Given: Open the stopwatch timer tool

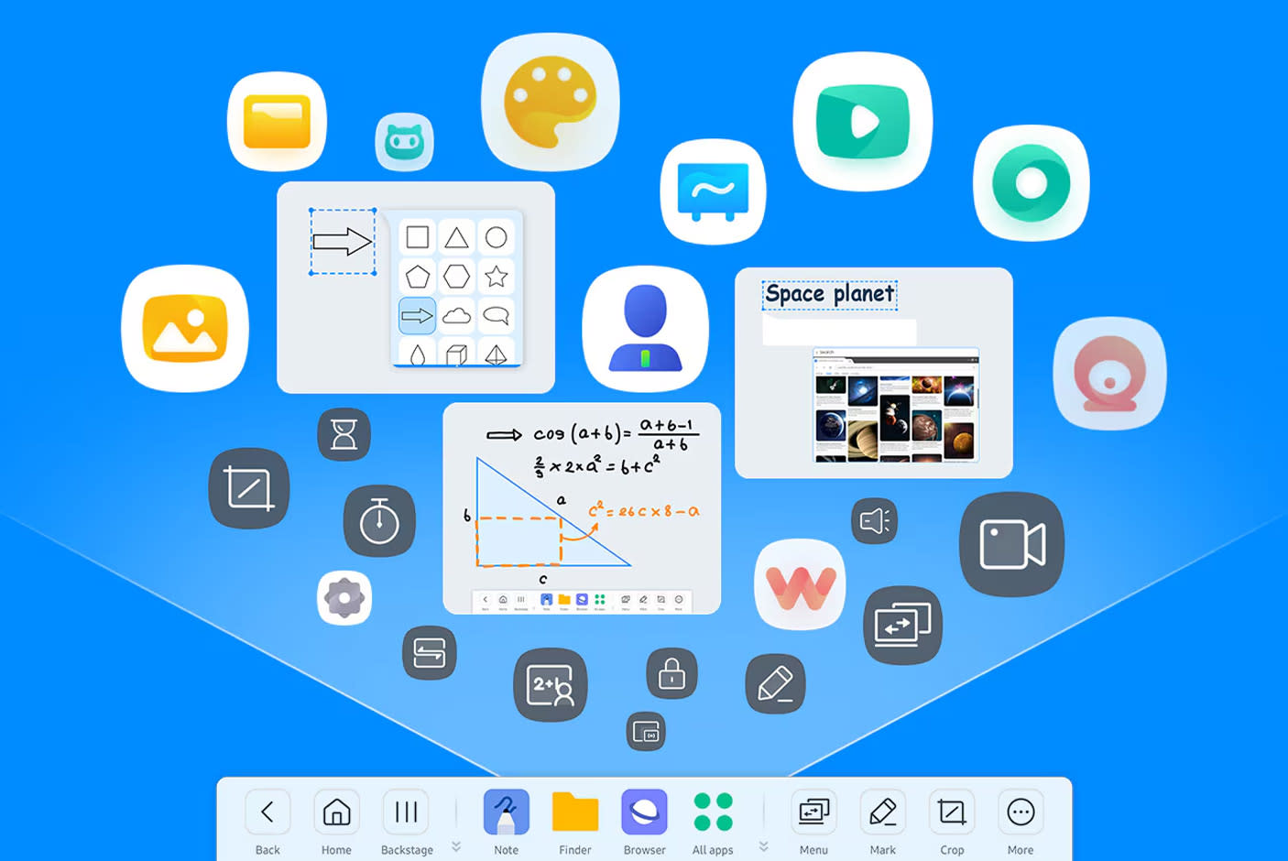Looking at the screenshot, I should (380, 520).
